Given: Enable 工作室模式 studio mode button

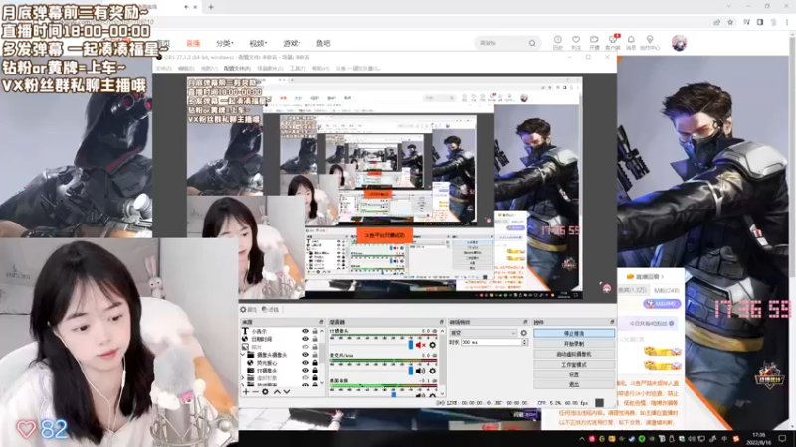Looking at the screenshot, I should (x=574, y=365).
